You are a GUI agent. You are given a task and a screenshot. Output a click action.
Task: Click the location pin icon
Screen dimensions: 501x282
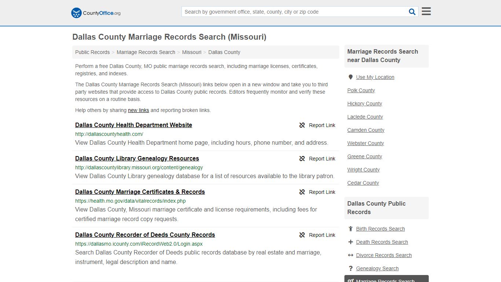pyautogui.click(x=351, y=77)
